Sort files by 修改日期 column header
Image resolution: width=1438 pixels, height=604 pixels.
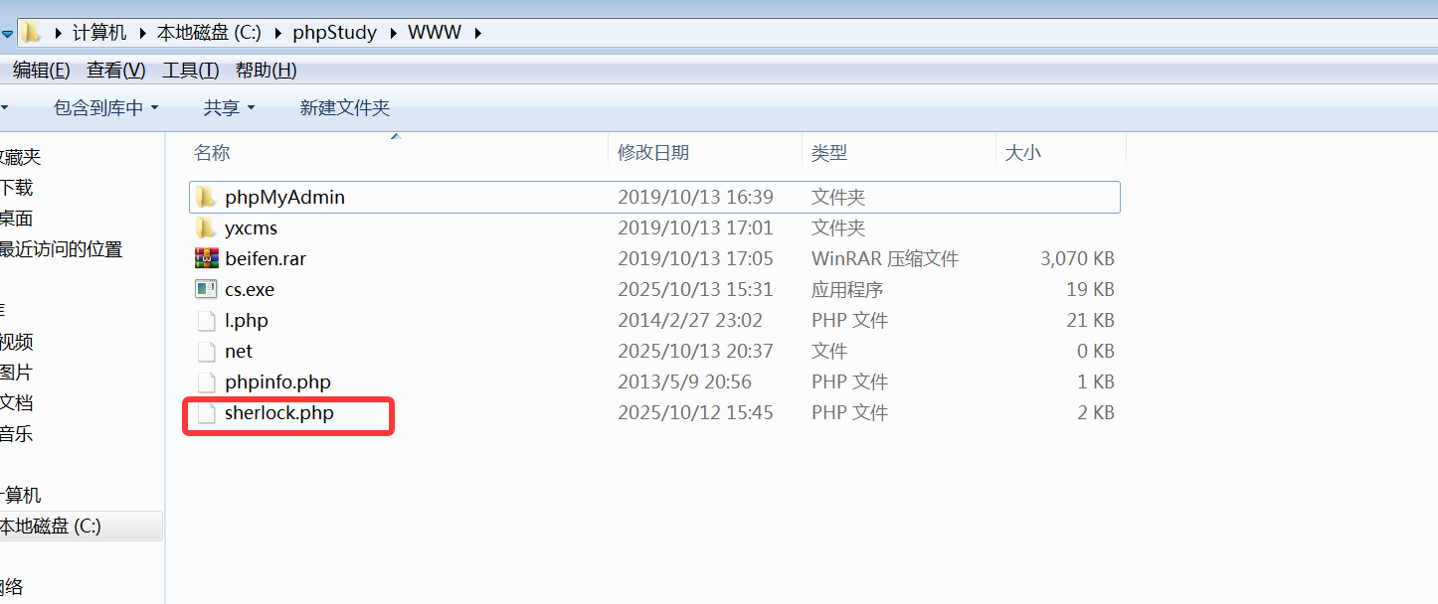click(652, 153)
